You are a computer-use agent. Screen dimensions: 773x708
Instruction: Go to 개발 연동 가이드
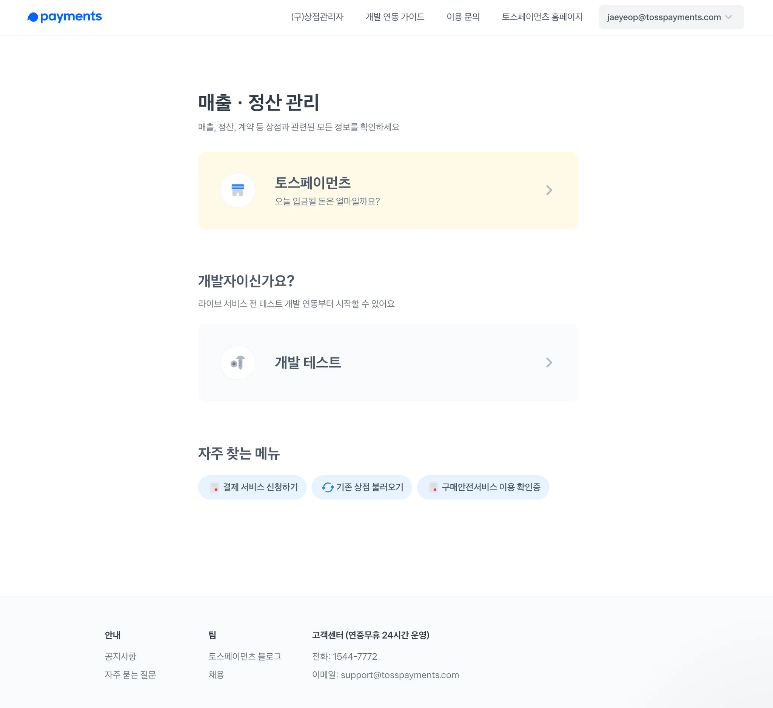tap(394, 17)
